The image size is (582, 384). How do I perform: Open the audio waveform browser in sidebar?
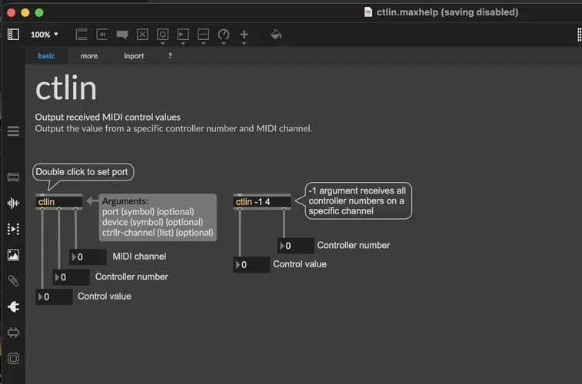pos(13,203)
